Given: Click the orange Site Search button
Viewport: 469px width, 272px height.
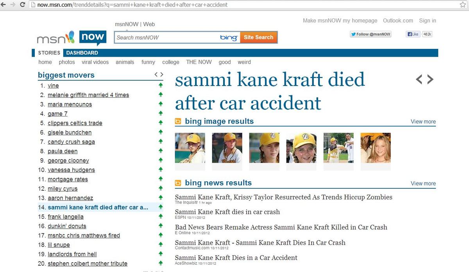Looking at the screenshot, I should click(x=258, y=38).
